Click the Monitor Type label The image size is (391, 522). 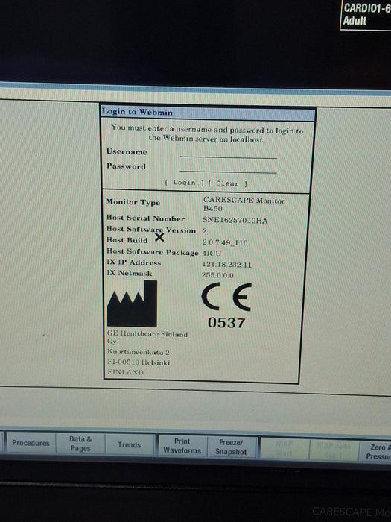133,202
